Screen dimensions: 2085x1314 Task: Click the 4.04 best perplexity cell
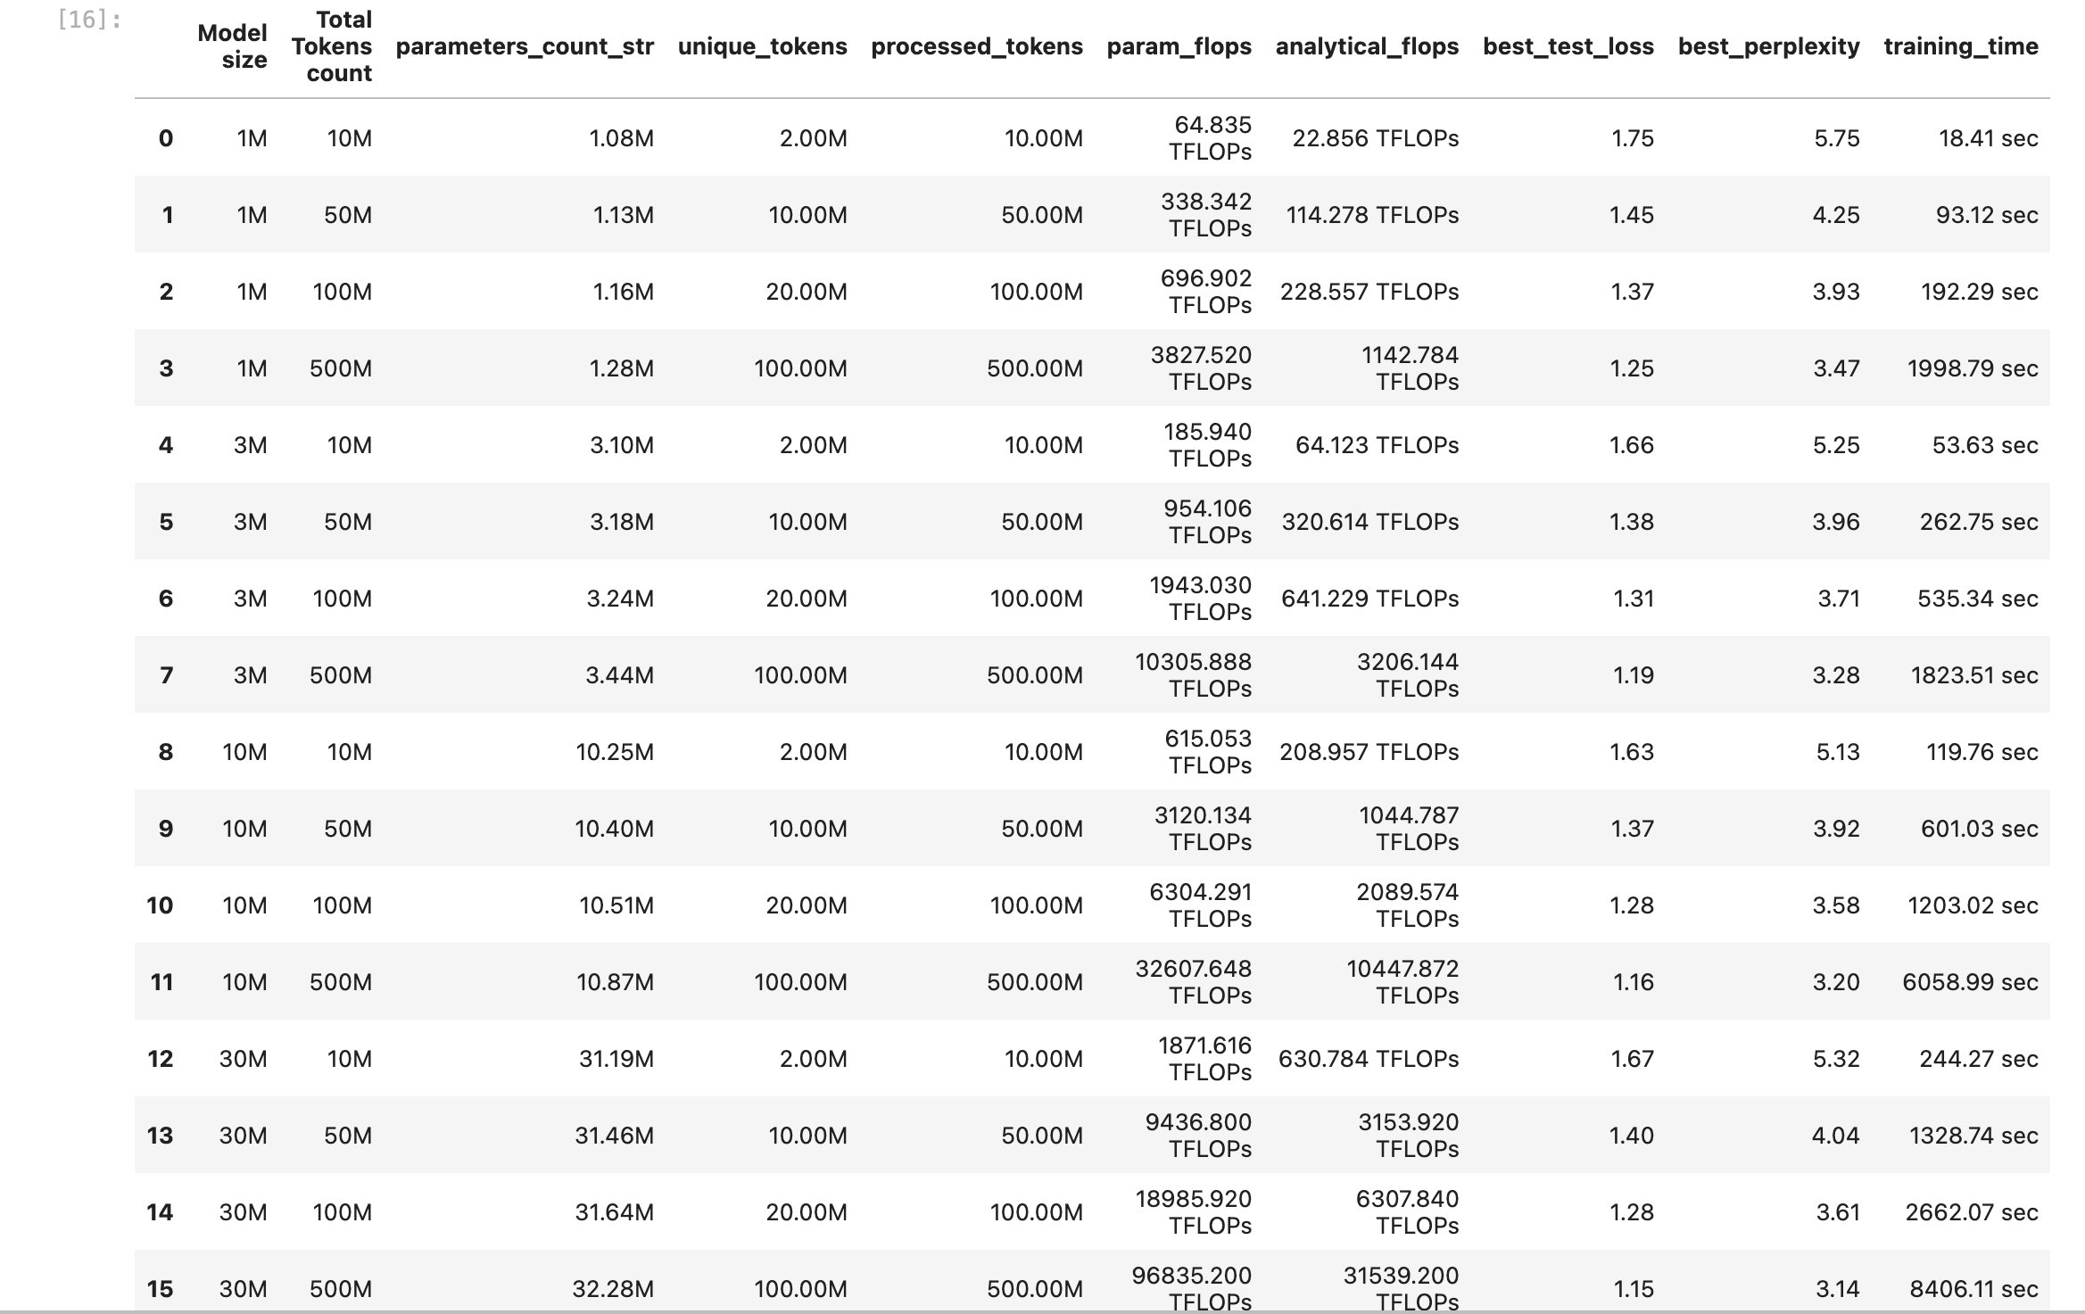pyautogui.click(x=1835, y=1136)
